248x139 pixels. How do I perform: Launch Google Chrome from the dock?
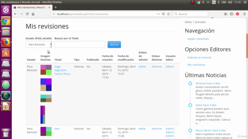[6, 21]
